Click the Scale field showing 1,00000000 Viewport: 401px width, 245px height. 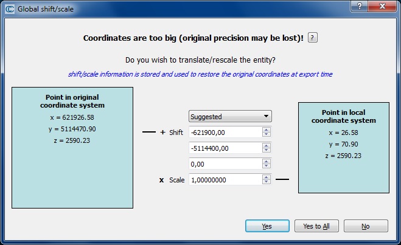[x=224, y=179]
